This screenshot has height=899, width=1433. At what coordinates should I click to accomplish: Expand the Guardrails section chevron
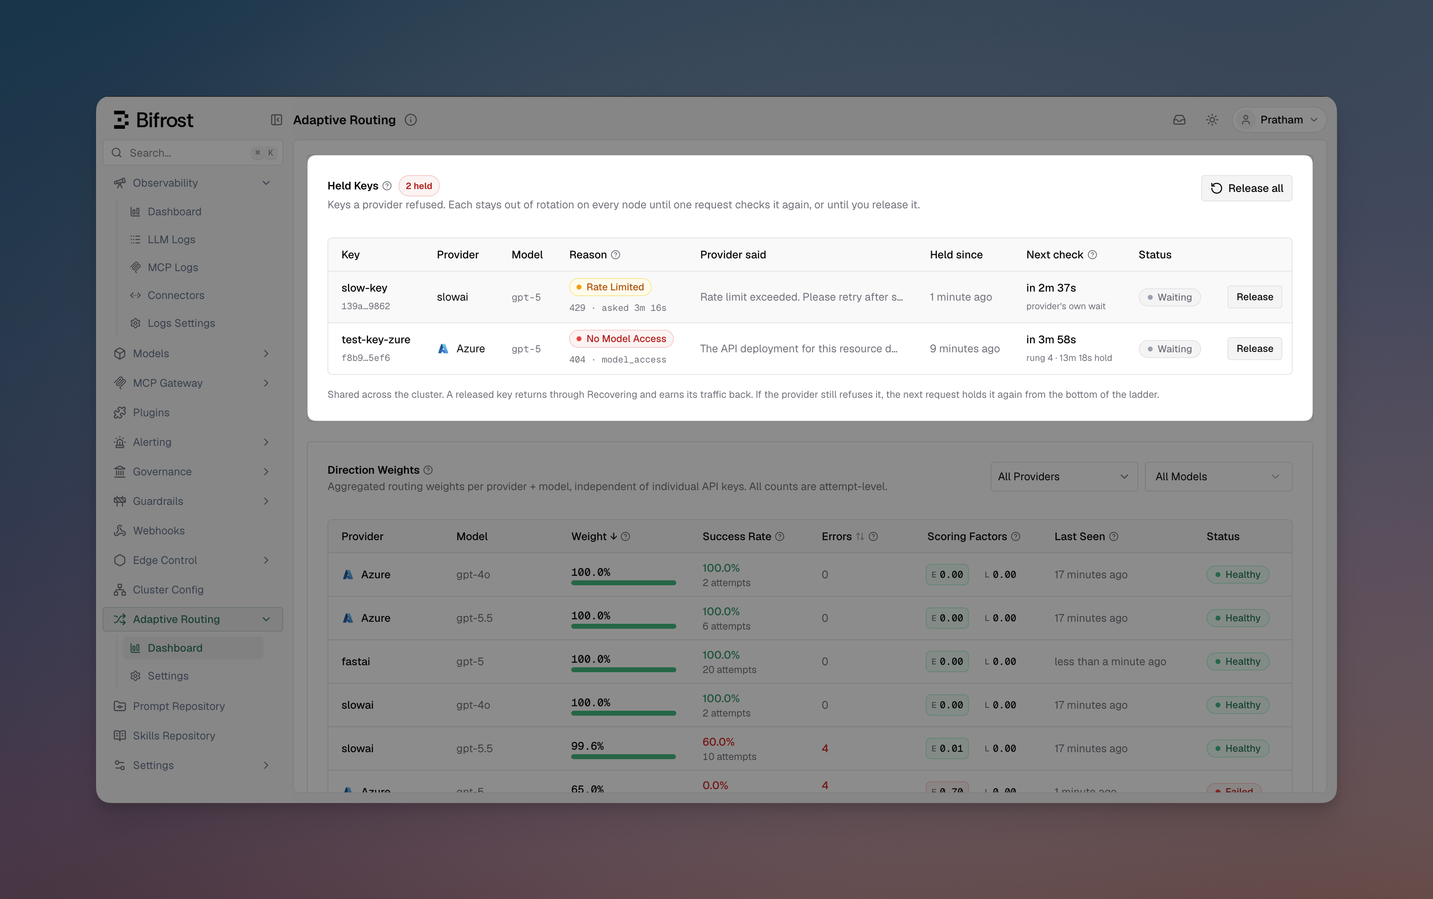coord(266,501)
